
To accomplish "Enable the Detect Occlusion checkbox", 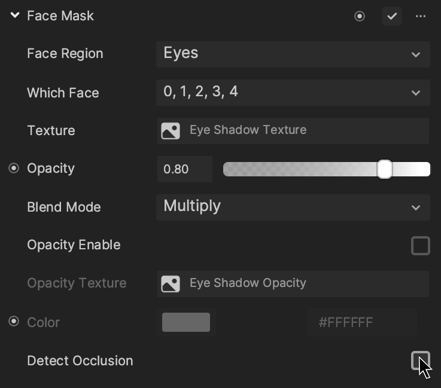I will pyautogui.click(x=421, y=360).
